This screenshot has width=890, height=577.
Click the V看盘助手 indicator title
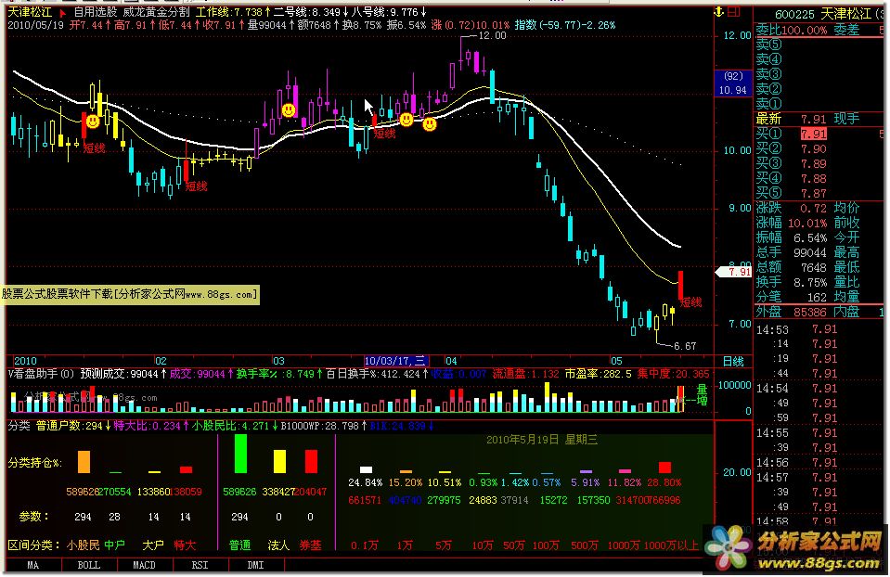click(42, 374)
